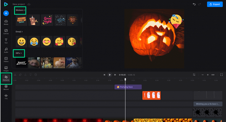Viewport: 226px width, 122px height.
Task: Open the Record option in the sidebar
Action: pyautogui.click(x=6, y=87)
